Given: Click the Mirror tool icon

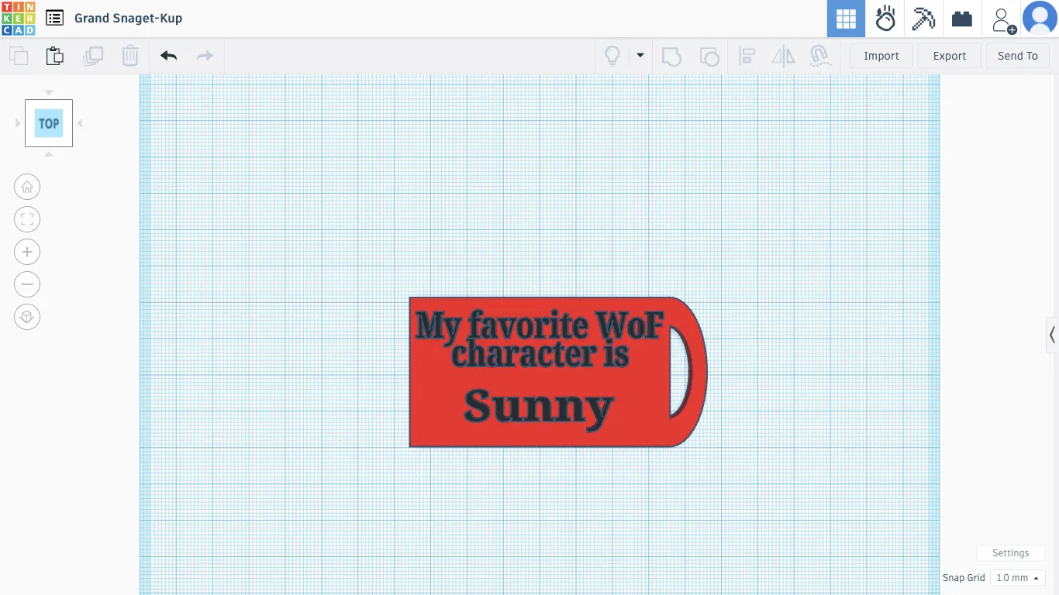Looking at the screenshot, I should (x=784, y=56).
